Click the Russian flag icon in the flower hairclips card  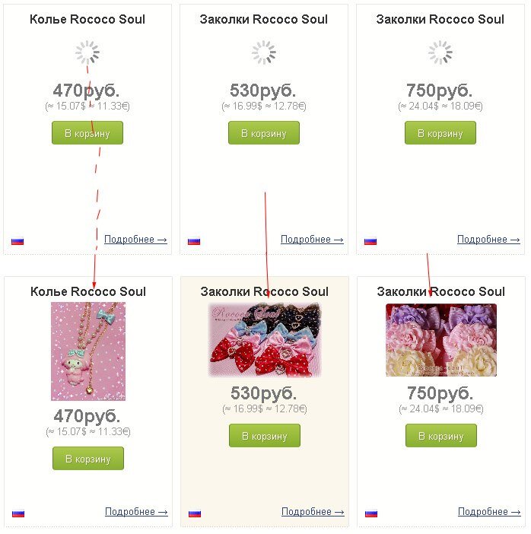(x=371, y=513)
